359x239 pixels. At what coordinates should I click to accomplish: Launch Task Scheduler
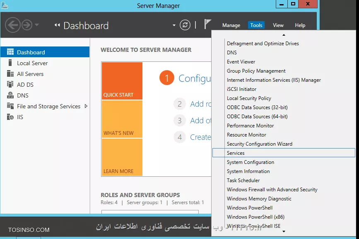pyautogui.click(x=284, y=180)
